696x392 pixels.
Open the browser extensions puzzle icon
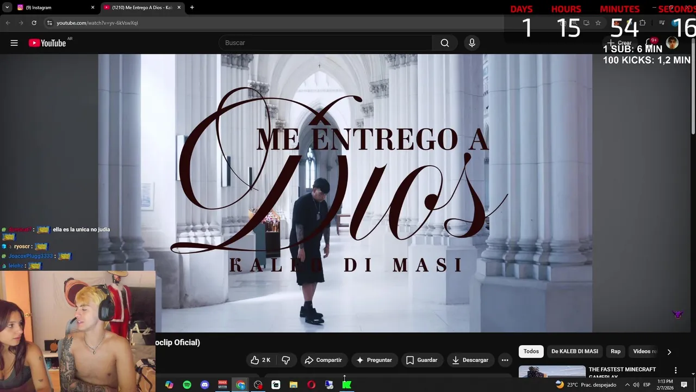pyautogui.click(x=642, y=23)
